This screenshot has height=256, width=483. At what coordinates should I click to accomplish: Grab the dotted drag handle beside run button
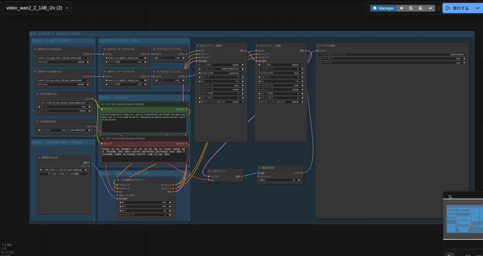(x=439, y=8)
